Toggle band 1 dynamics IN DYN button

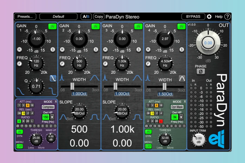pos(20,132)
